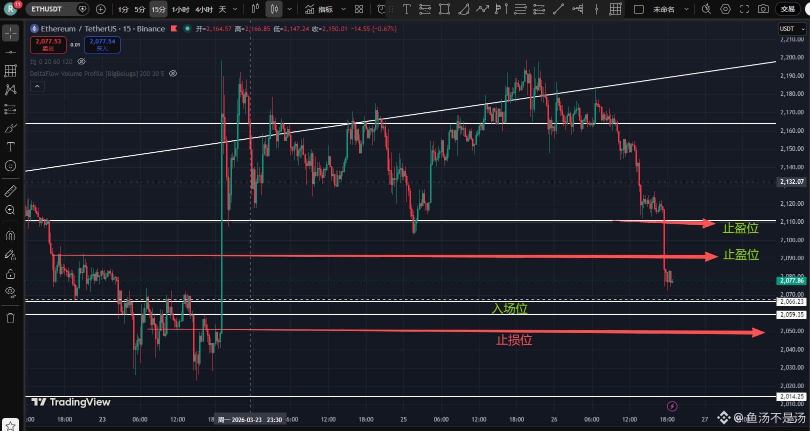This screenshot has width=810, height=431.
Task: Switch to 5分 timeframe
Action: (x=140, y=9)
